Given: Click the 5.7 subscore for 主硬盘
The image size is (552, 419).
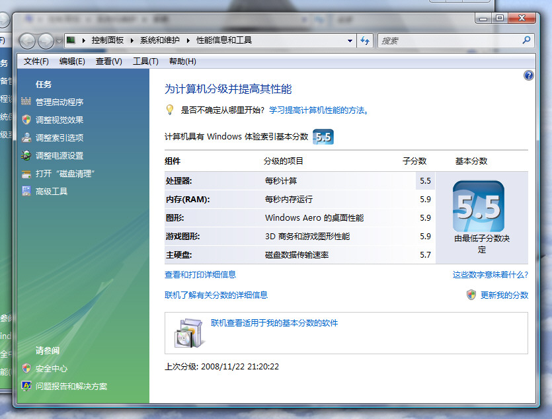Looking at the screenshot, I should pyautogui.click(x=425, y=255).
